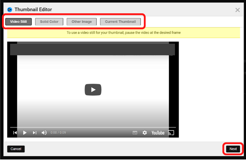Skip to the previous video
Viewport: 246px width, 161px height.
click(x=15, y=133)
